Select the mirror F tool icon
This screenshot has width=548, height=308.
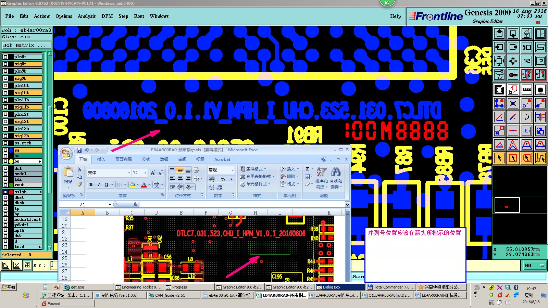tap(540, 117)
